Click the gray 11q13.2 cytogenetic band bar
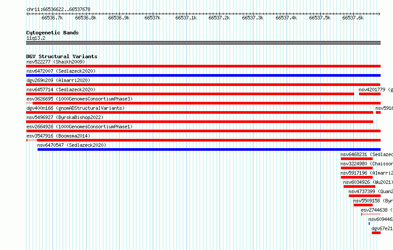This screenshot has width=393, height=250. 203,43
